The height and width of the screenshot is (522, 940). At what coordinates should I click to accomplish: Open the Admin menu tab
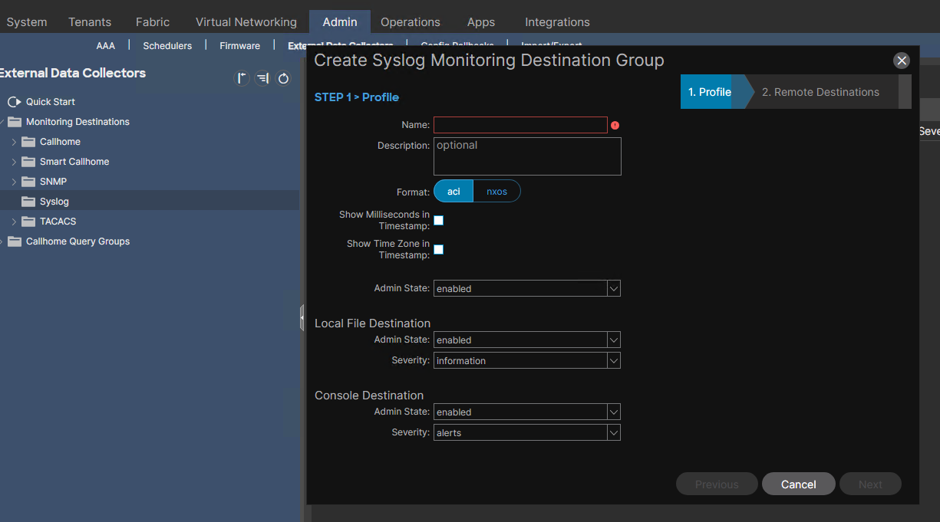tap(340, 22)
